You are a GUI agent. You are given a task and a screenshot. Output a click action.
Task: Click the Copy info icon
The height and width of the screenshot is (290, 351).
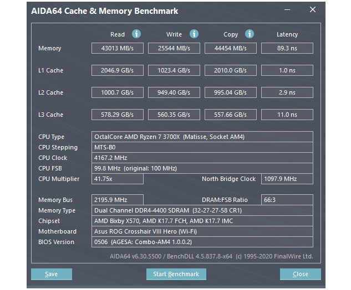[x=250, y=34]
